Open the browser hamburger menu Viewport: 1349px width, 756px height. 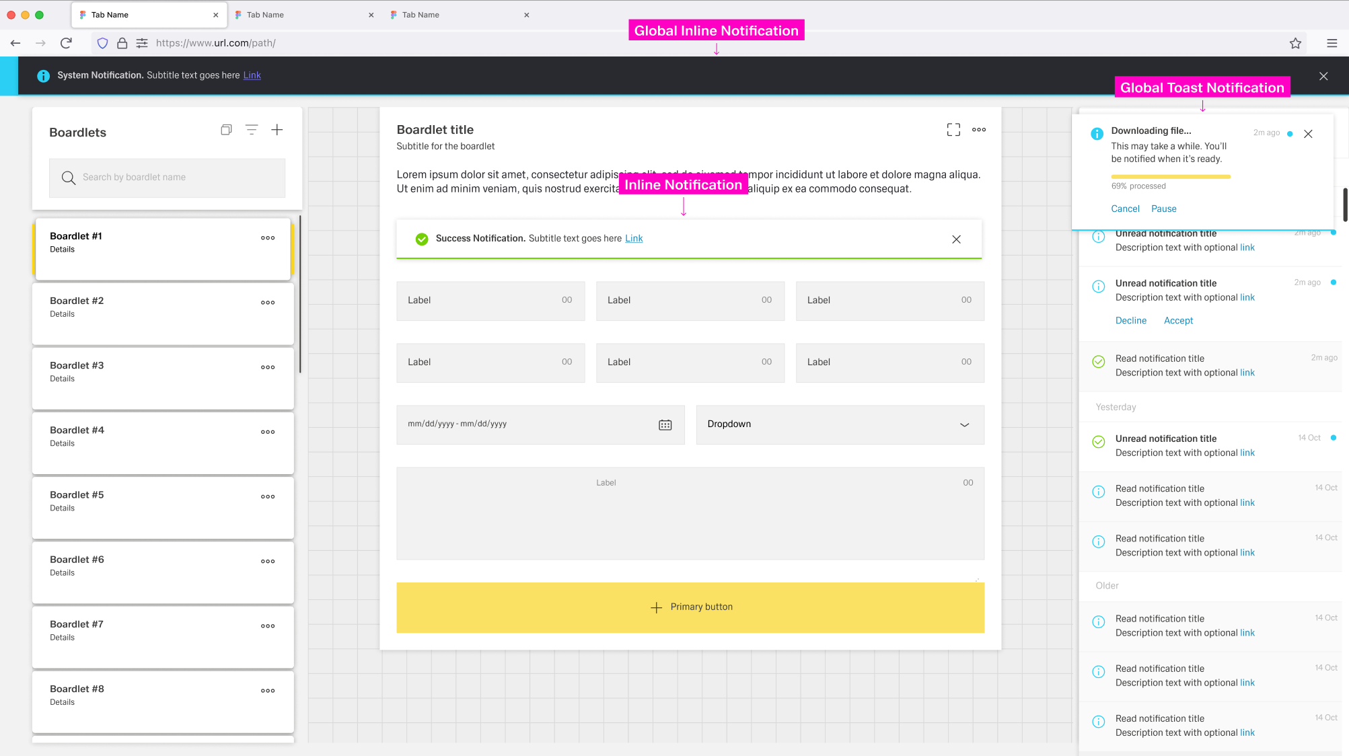pyautogui.click(x=1332, y=43)
